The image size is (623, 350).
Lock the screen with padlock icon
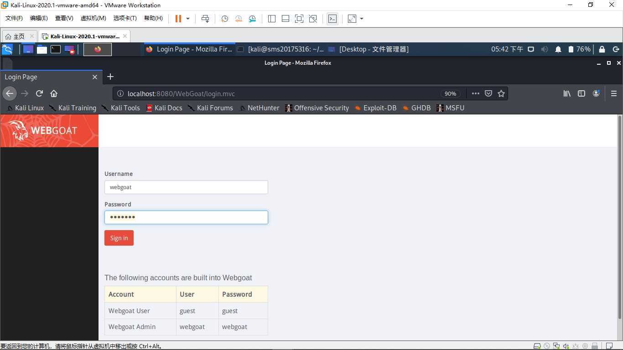click(602, 49)
